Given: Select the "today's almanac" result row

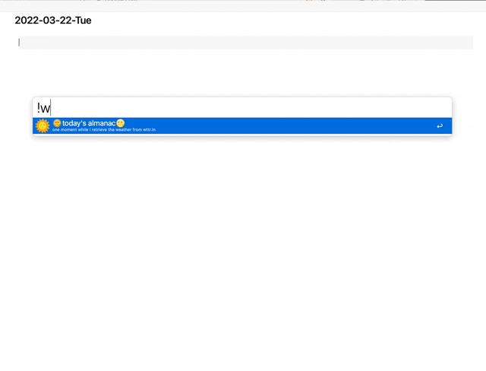Looking at the screenshot, I should click(x=242, y=126).
